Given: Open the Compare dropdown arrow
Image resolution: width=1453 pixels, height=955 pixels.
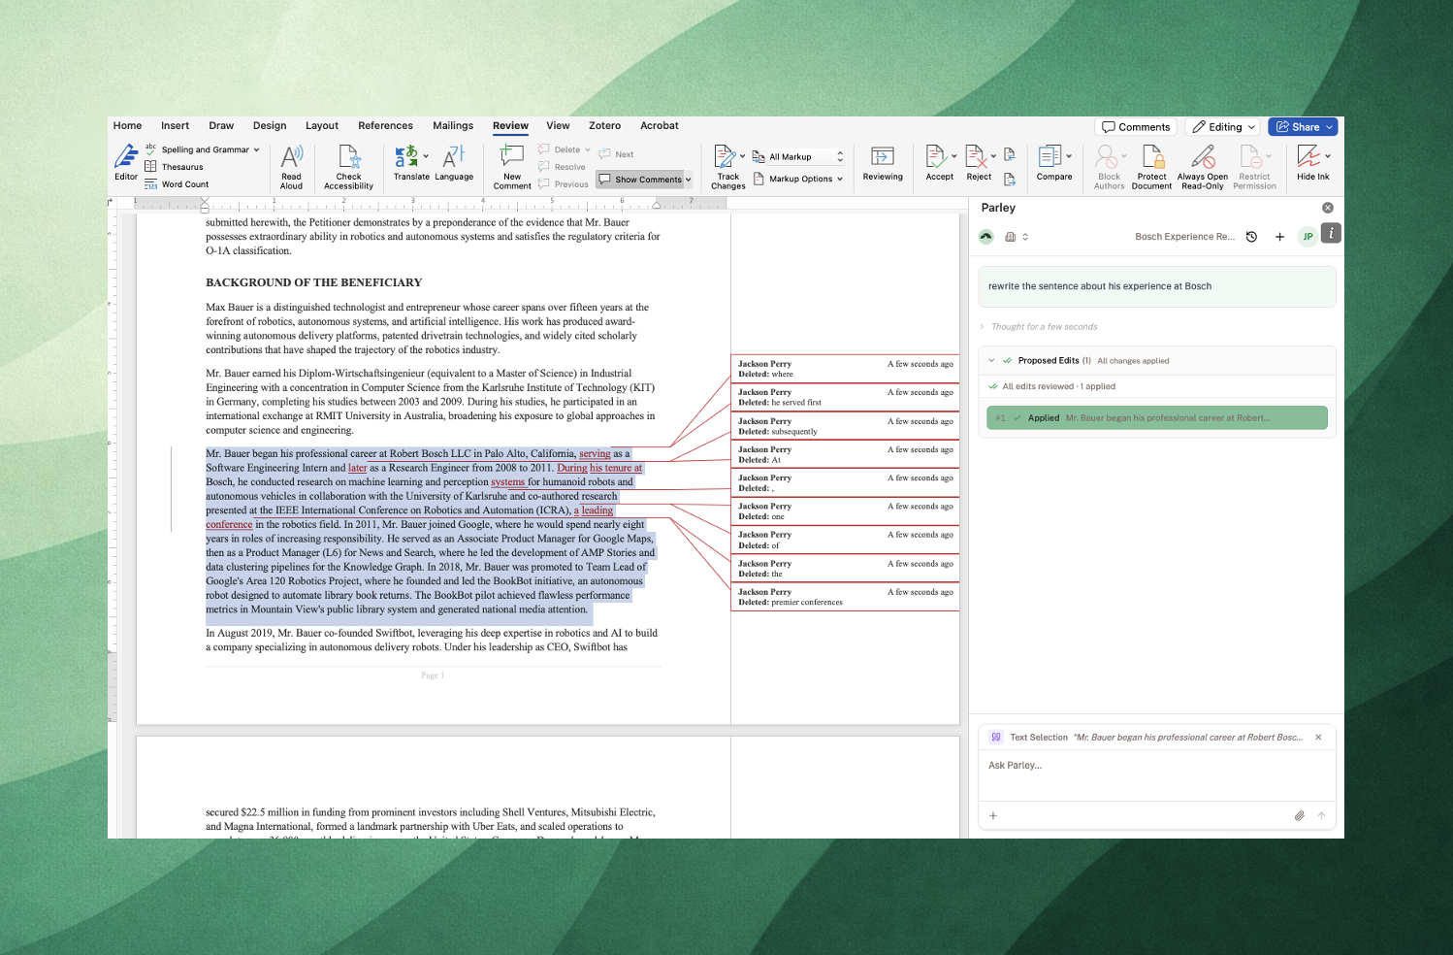Looking at the screenshot, I should pyautogui.click(x=1069, y=156).
